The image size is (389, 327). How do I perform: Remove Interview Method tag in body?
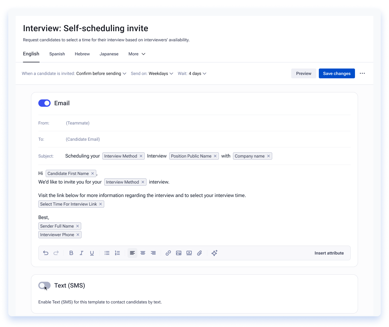143,182
